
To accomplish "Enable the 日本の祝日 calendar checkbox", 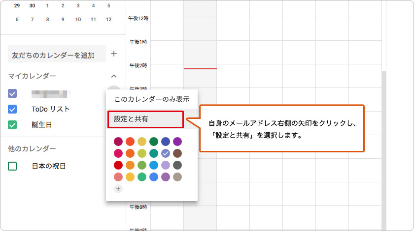I will (x=12, y=166).
